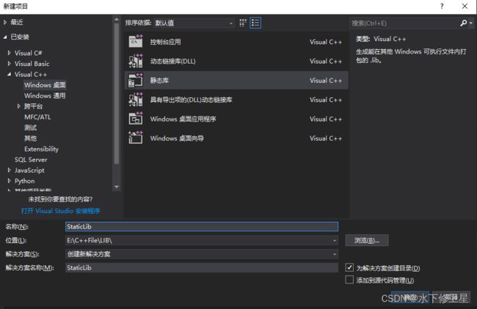Select MFC/ATL category
Image resolution: width=477 pixels, height=309 pixels.
pyautogui.click(x=37, y=117)
